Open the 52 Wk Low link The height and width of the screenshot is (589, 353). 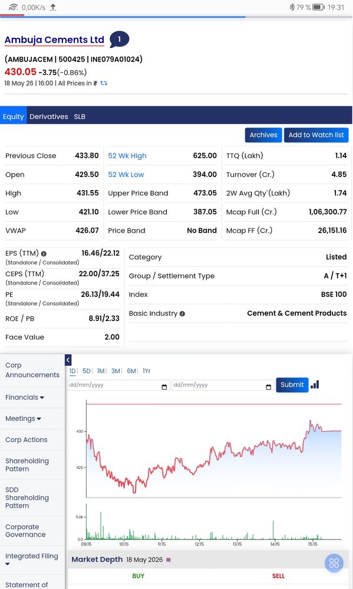pyautogui.click(x=126, y=175)
